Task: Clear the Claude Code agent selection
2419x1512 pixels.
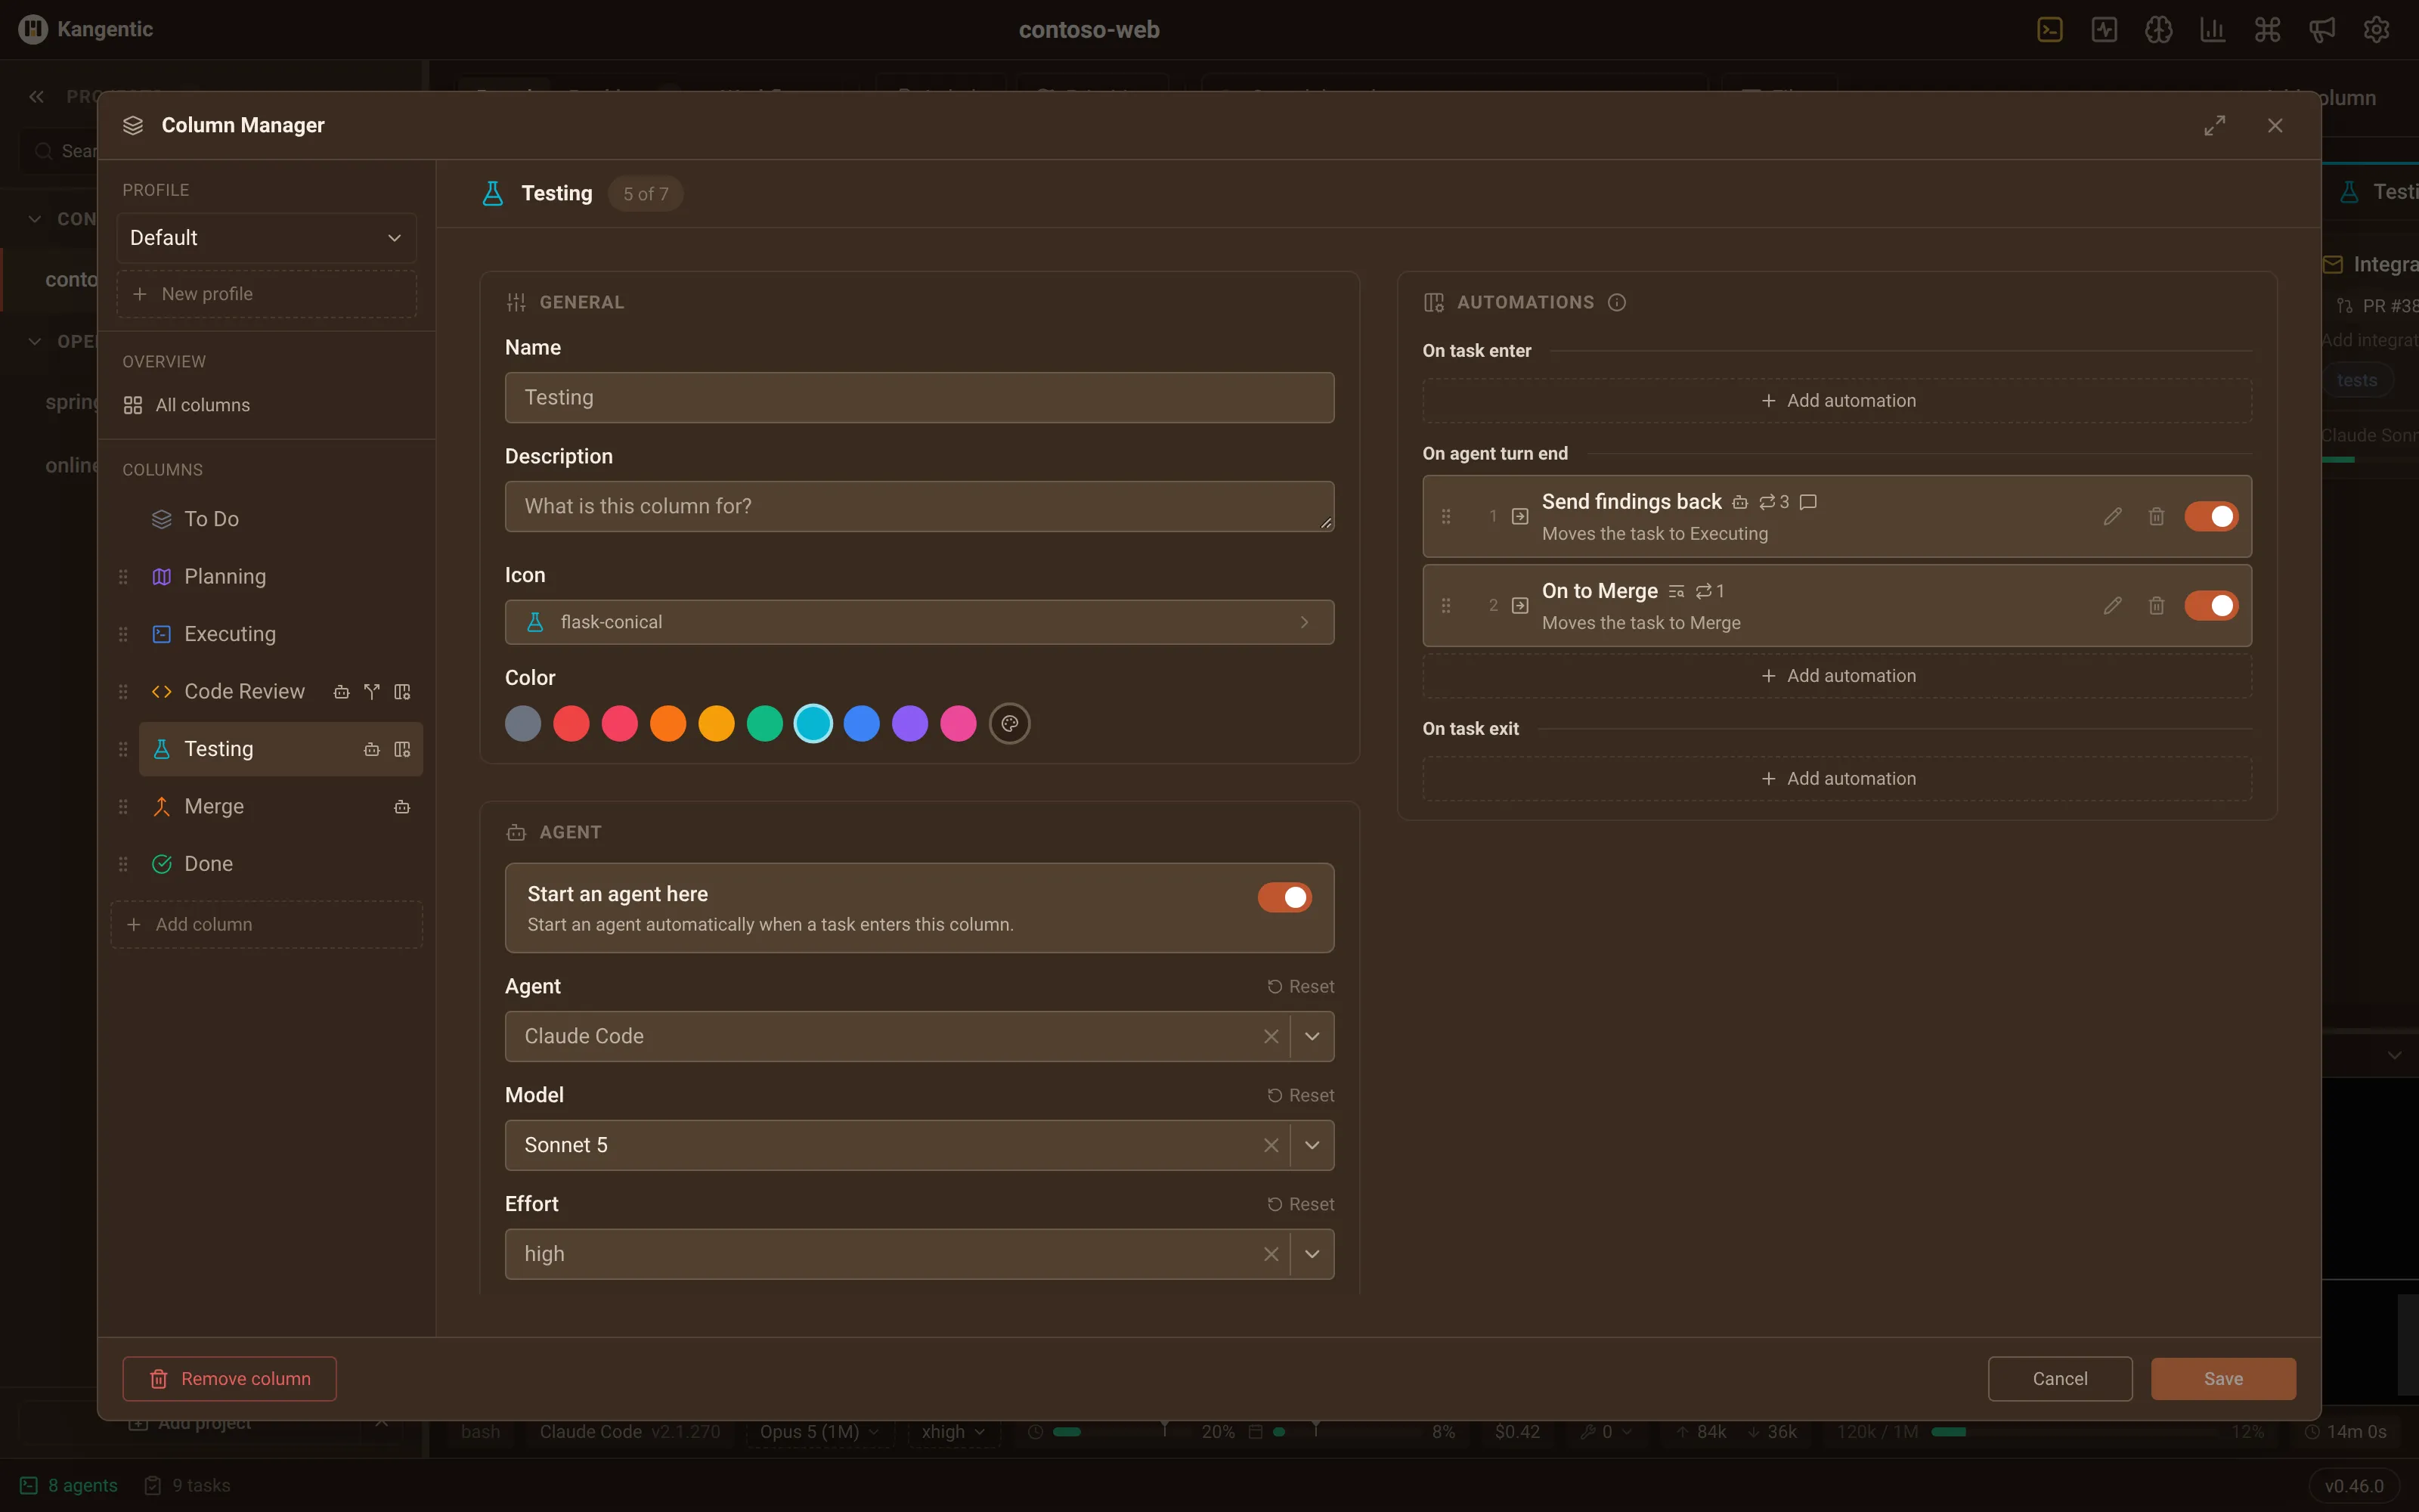Action: (x=1271, y=1036)
